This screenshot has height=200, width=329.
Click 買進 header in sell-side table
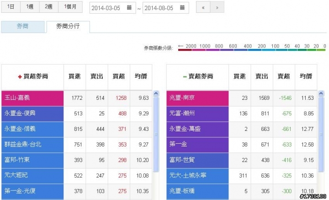239,76
